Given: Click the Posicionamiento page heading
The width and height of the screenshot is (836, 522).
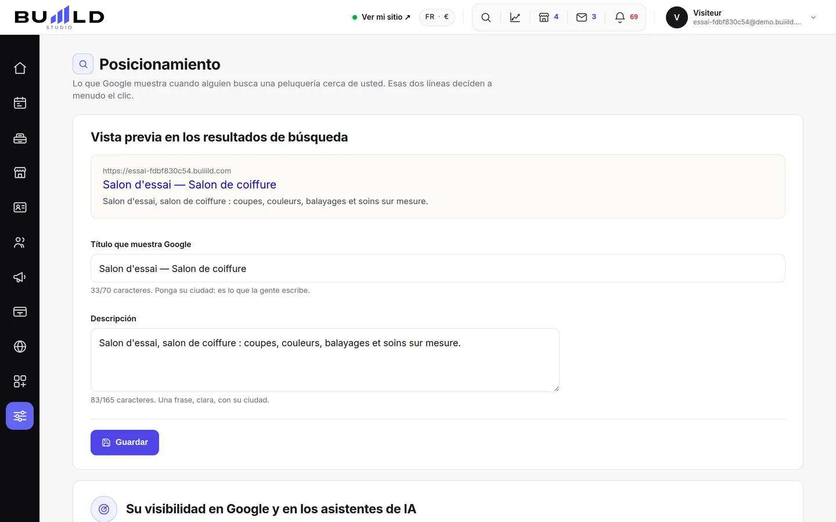Looking at the screenshot, I should 160,64.
